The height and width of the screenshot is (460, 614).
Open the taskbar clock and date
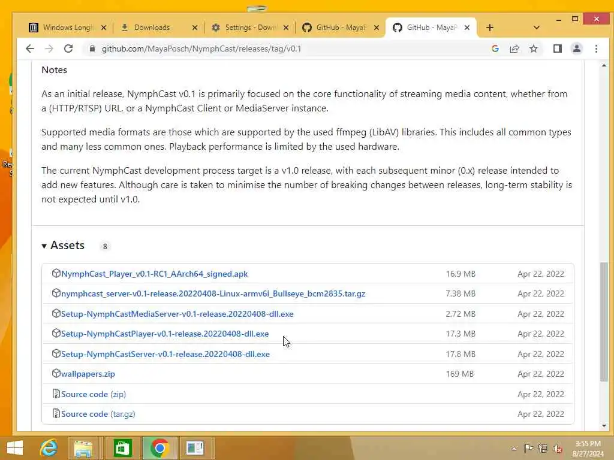[588, 449]
